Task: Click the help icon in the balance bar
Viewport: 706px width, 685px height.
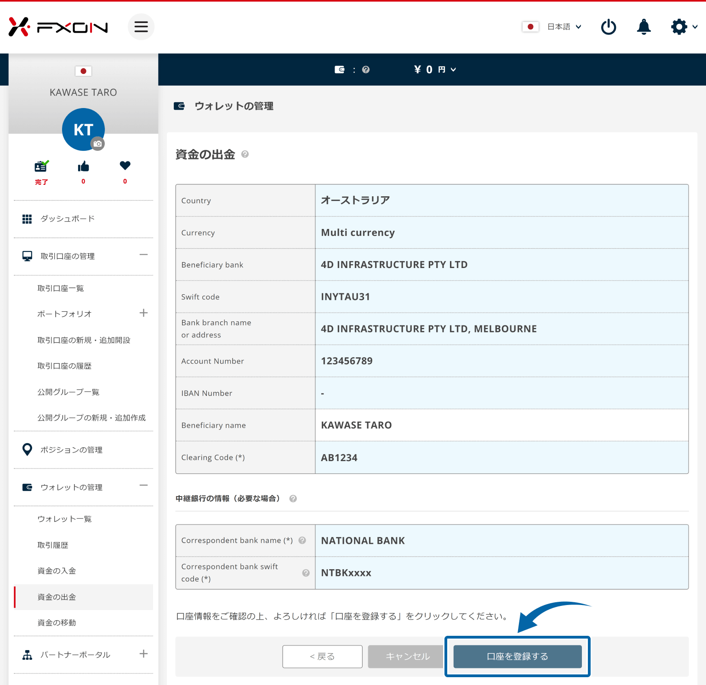Action: (366, 69)
